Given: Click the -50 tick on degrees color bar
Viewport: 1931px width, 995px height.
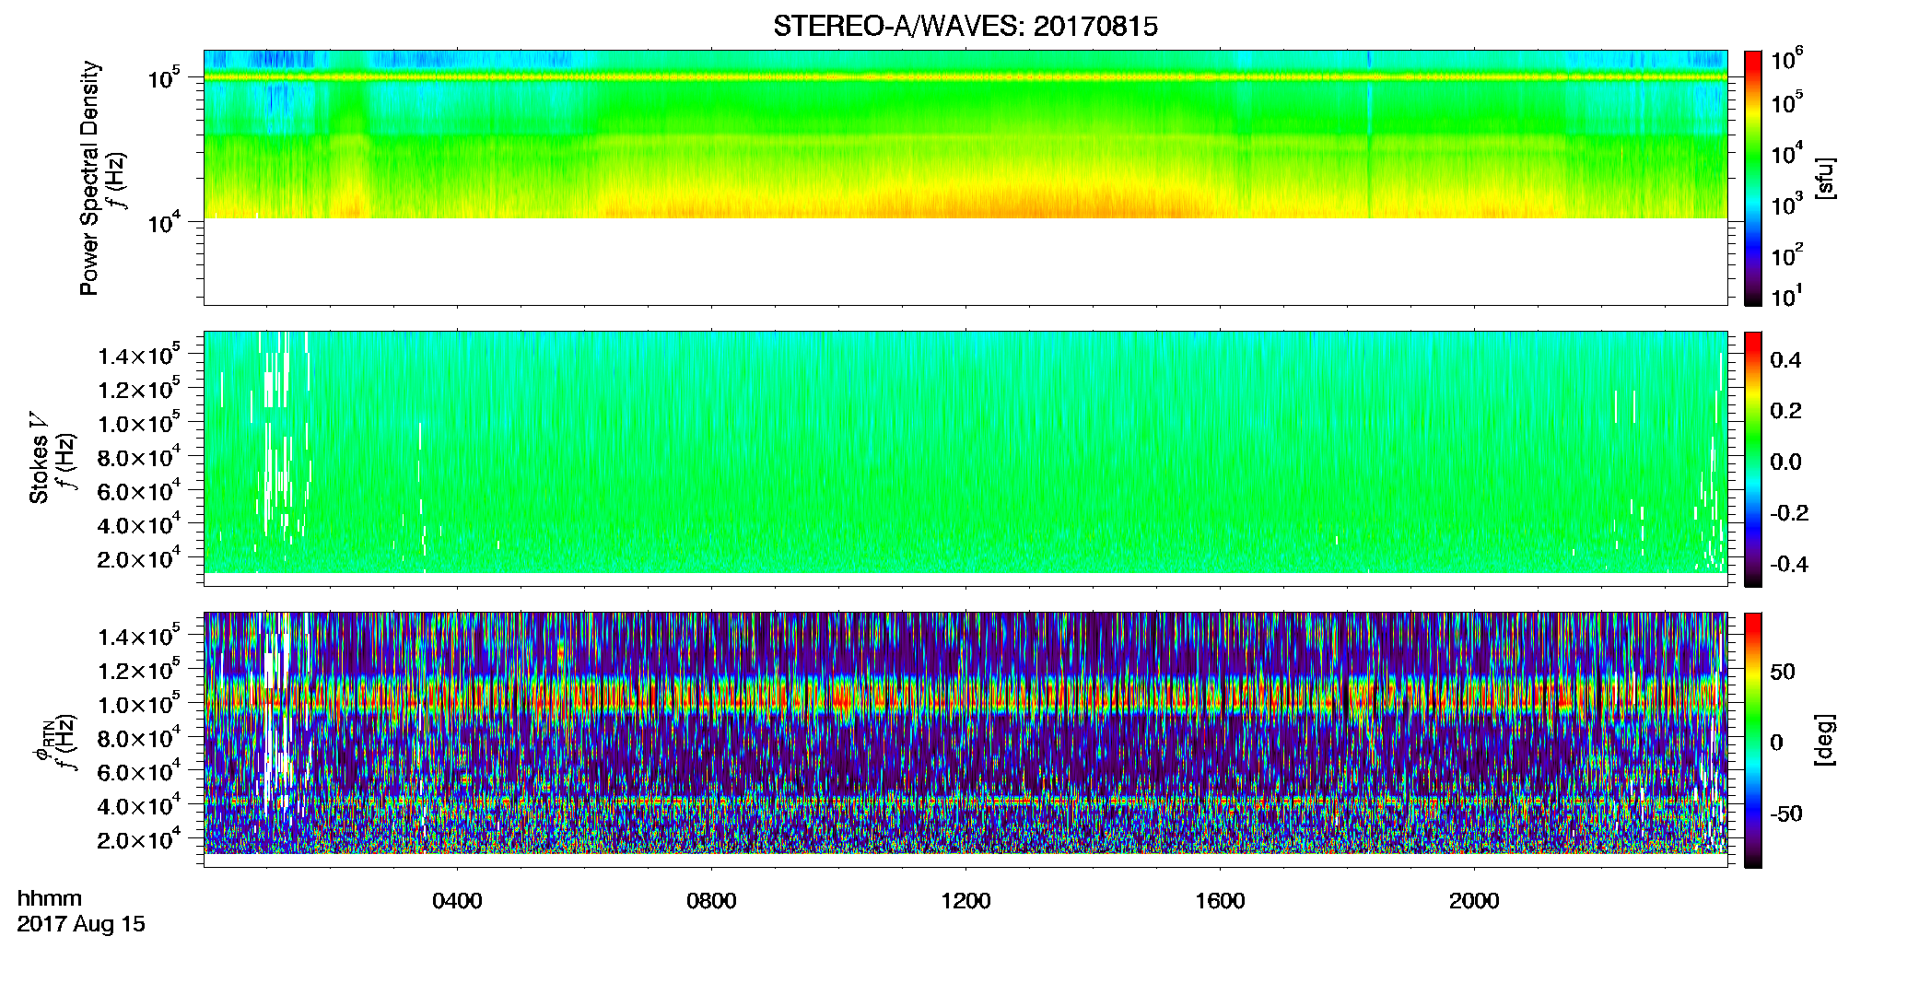Looking at the screenshot, I should 1785,814.
